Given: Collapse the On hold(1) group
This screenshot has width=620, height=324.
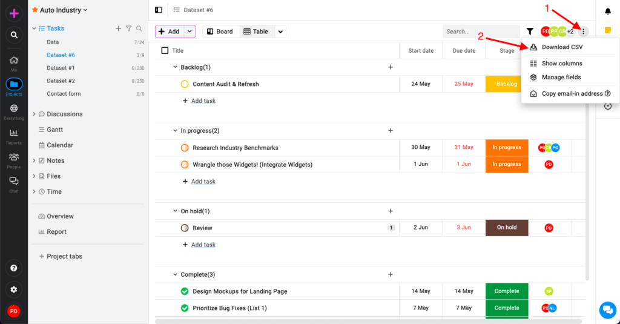Looking at the screenshot, I should click(x=175, y=211).
